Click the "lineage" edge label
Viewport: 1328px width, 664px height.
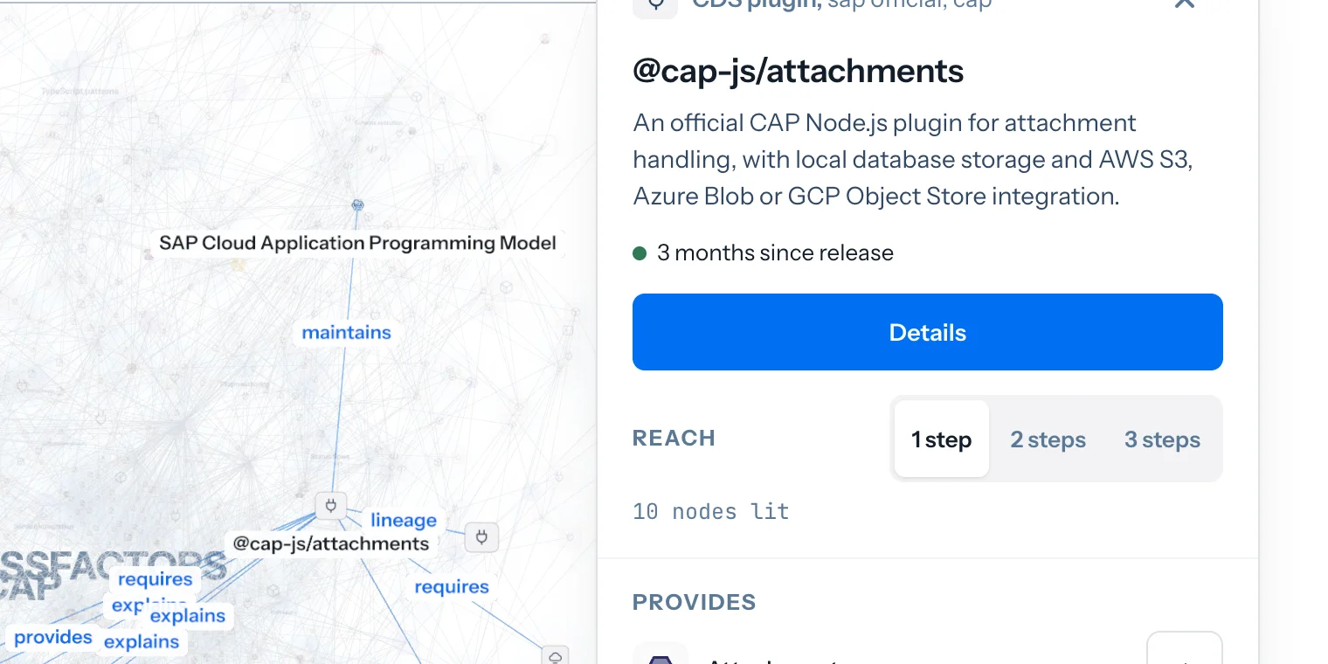click(403, 520)
